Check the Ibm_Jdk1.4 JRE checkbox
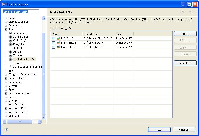Viewport: 199px width, 136px height. tap(54, 43)
